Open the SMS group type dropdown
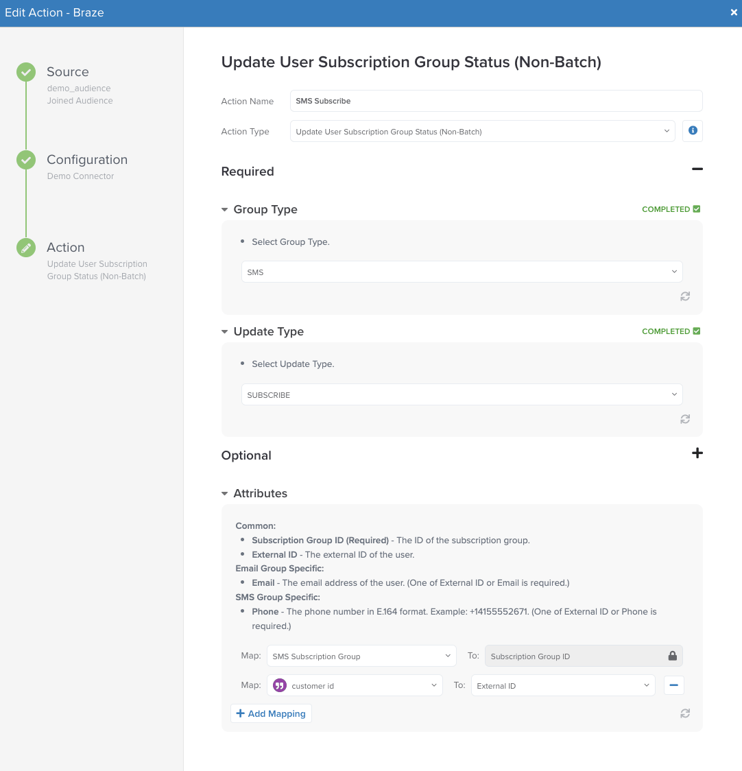Screen dimensions: 742x771 coord(462,272)
